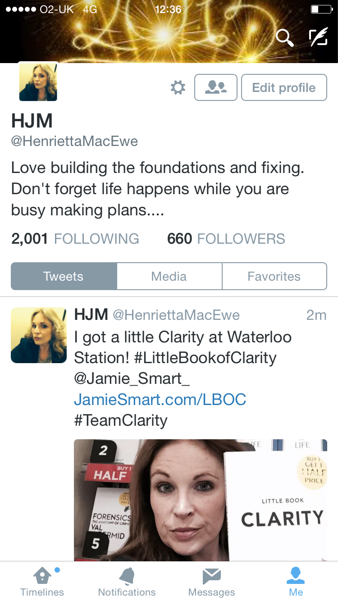Tap the people accounts icon button
This screenshot has height=601, width=338.
pyautogui.click(x=216, y=87)
